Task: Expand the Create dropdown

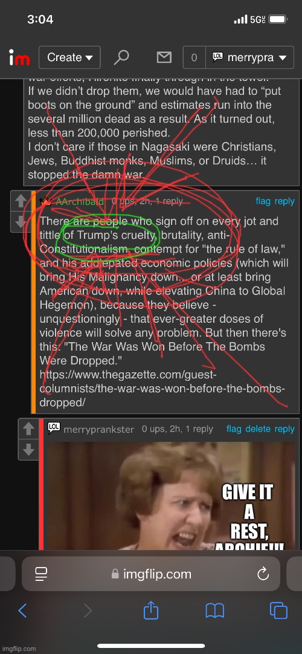Action: pyautogui.click(x=69, y=57)
